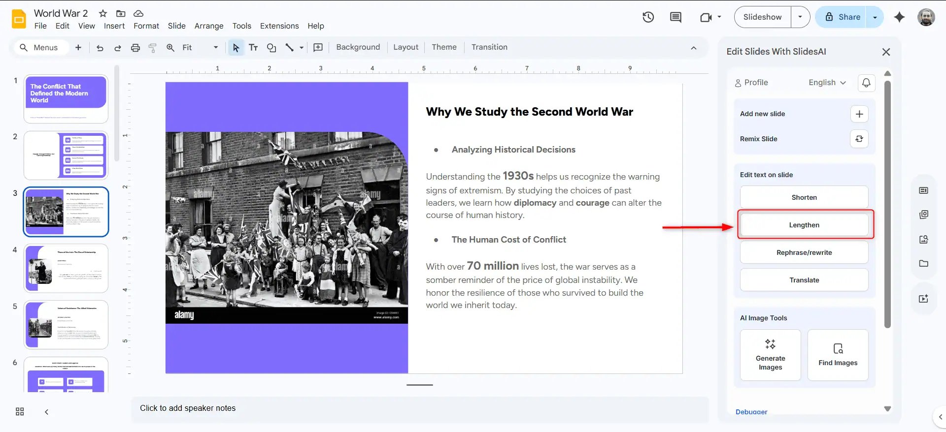This screenshot has height=432, width=946.
Task: Redo the last action
Action: [118, 48]
